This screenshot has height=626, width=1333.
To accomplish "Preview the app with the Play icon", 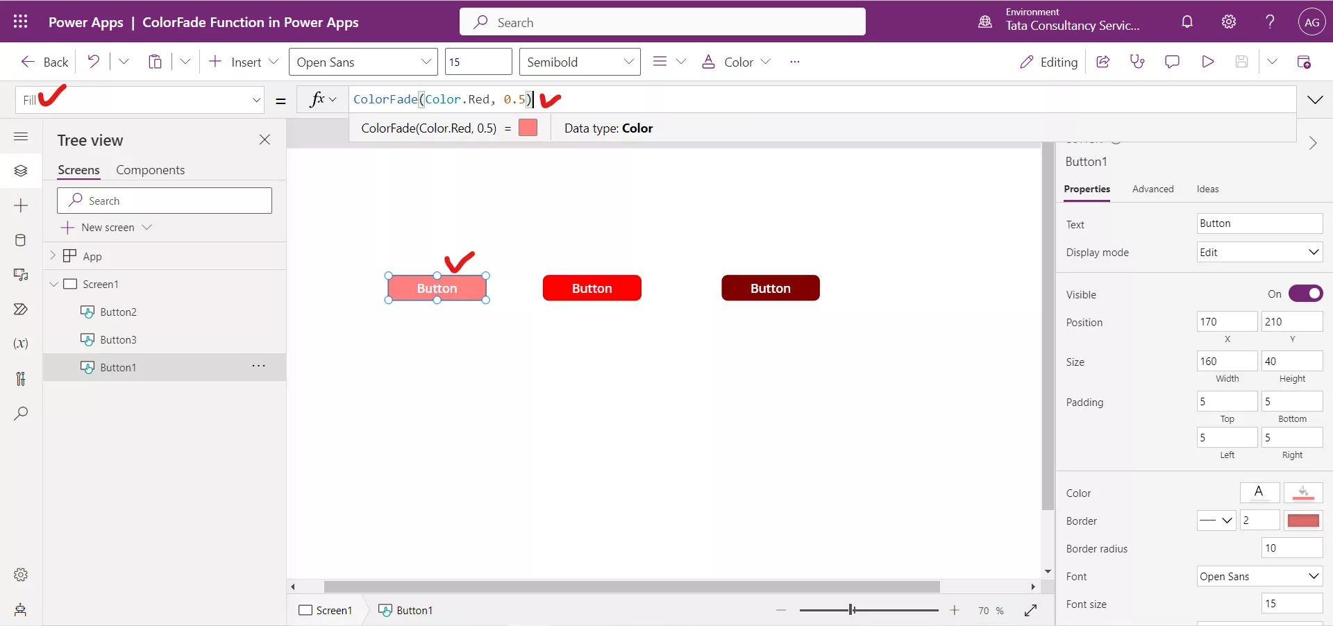I will (x=1208, y=62).
